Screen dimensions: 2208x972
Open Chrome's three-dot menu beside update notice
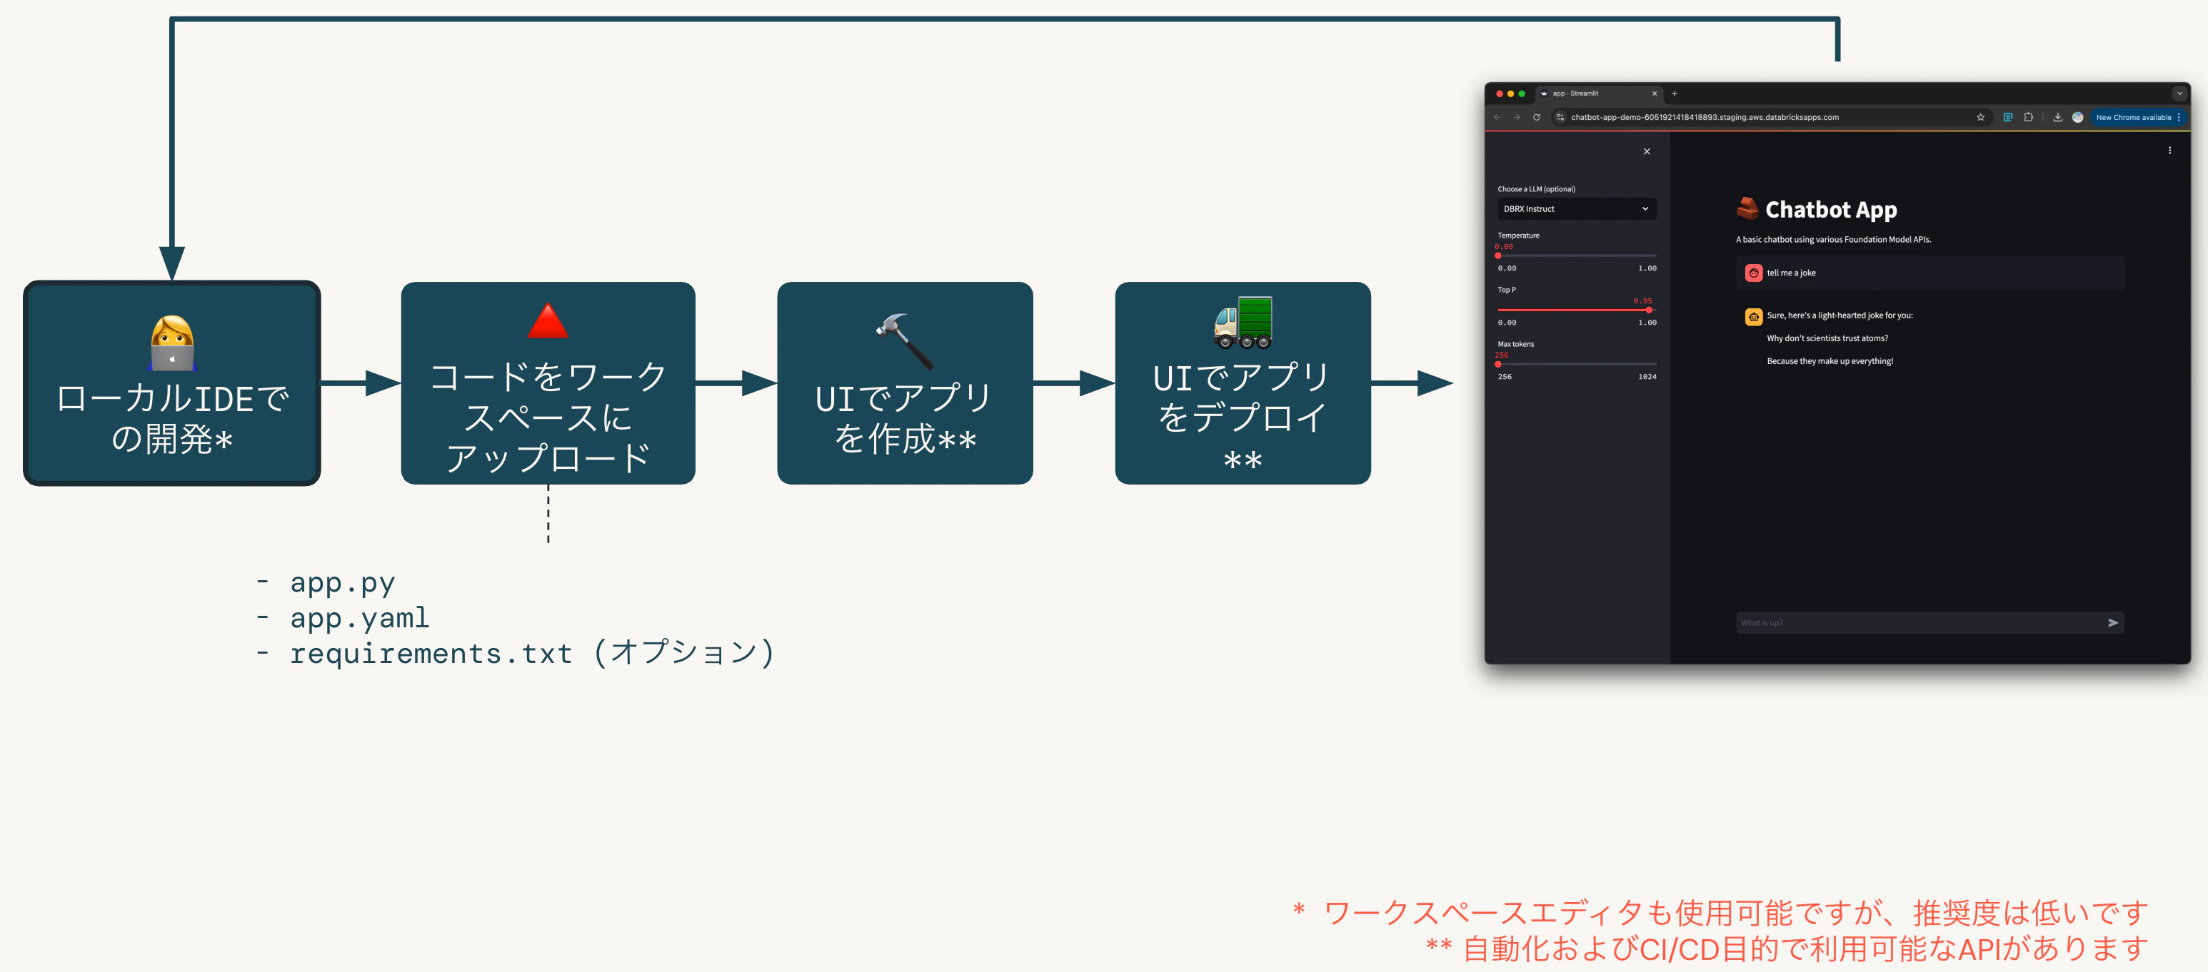click(x=2179, y=117)
